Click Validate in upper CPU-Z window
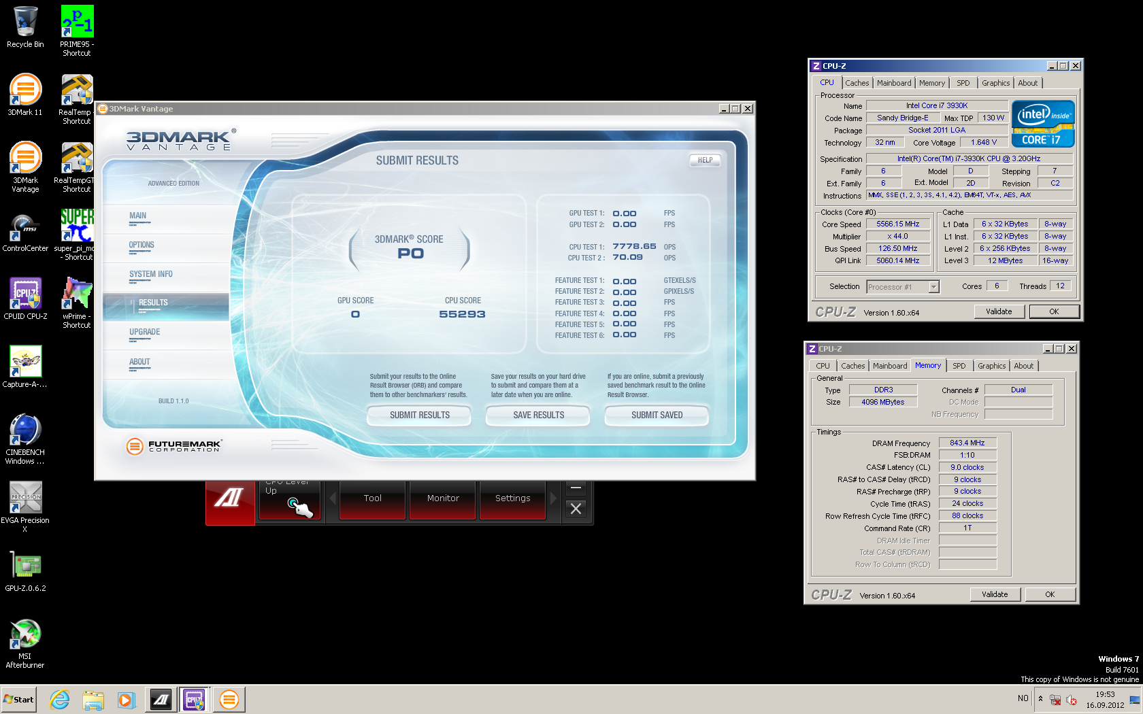Screen dimensions: 1143x714 point(999,311)
